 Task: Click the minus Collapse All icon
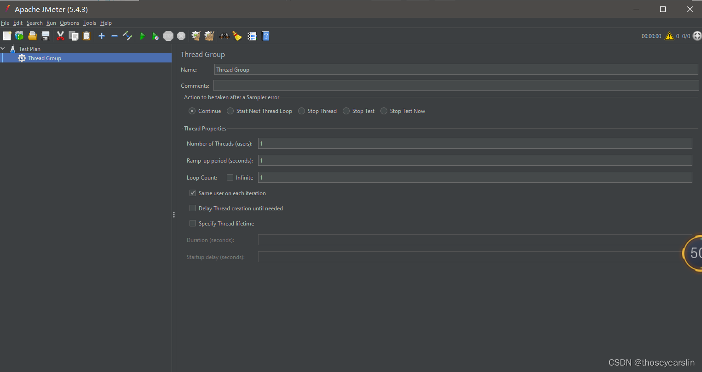click(115, 36)
